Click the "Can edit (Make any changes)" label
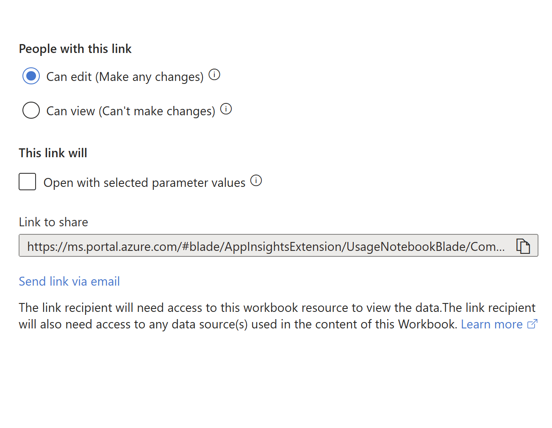Screen dimensions: 552x428 point(125,77)
